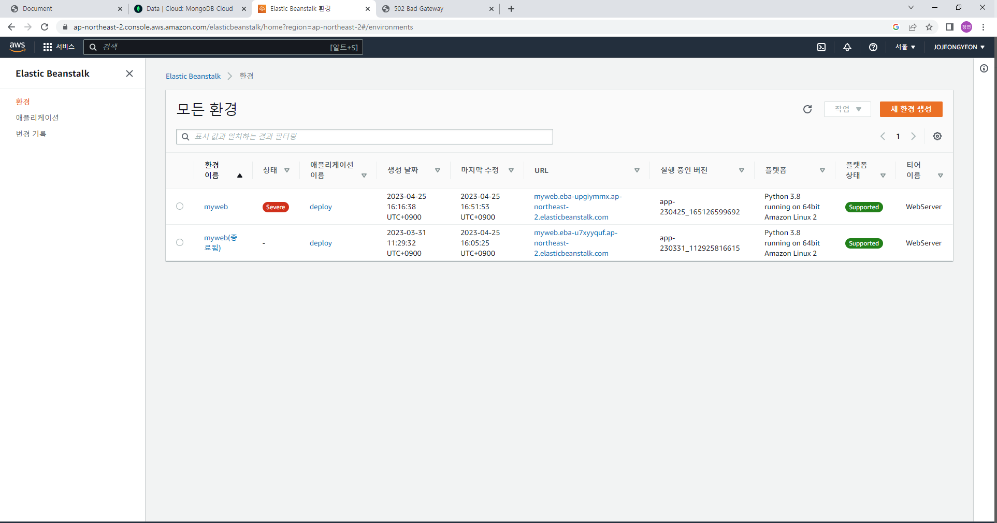Image resolution: width=997 pixels, height=523 pixels.
Task: Open the myweb(종료됨) environment link
Action: [221, 243]
